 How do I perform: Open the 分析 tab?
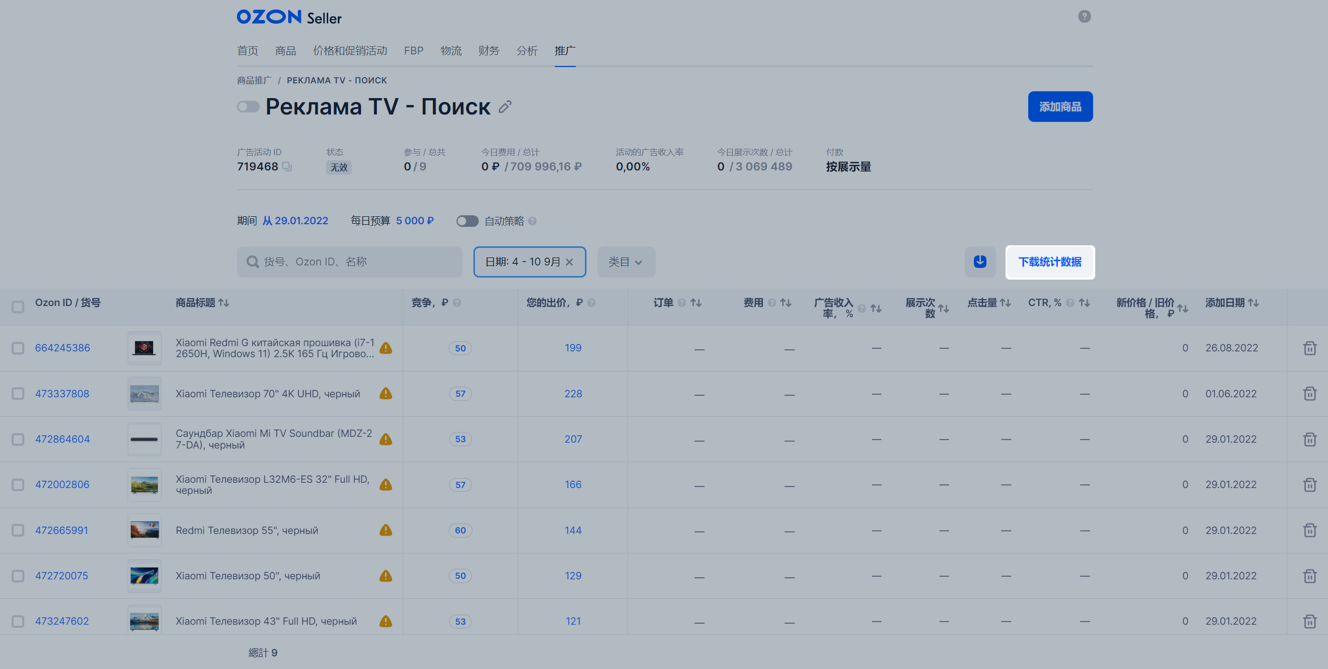pos(527,51)
